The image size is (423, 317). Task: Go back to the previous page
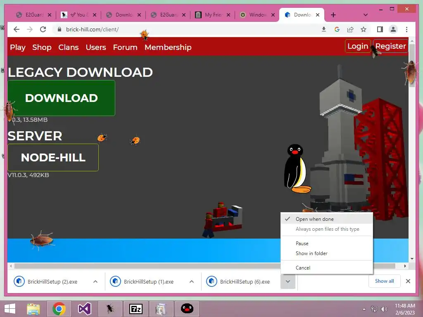click(x=17, y=29)
